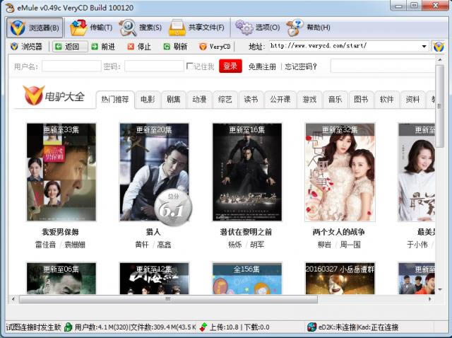Viewport: 452px width, 338px height.
Task: Click the 电驴大全 logo
Action: (54, 95)
